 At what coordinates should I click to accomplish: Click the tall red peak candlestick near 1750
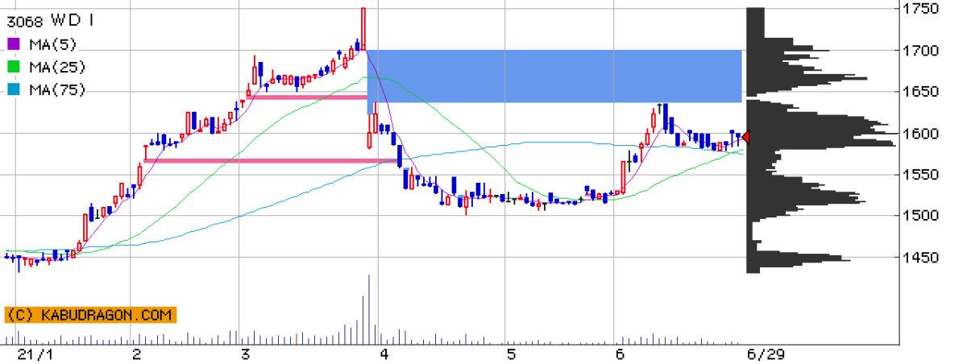point(363,28)
